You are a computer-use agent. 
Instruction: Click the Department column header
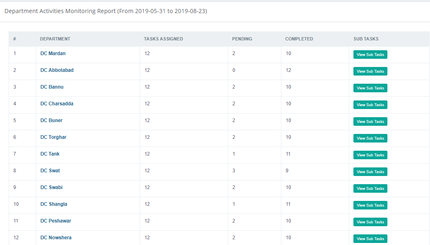pyautogui.click(x=55, y=39)
